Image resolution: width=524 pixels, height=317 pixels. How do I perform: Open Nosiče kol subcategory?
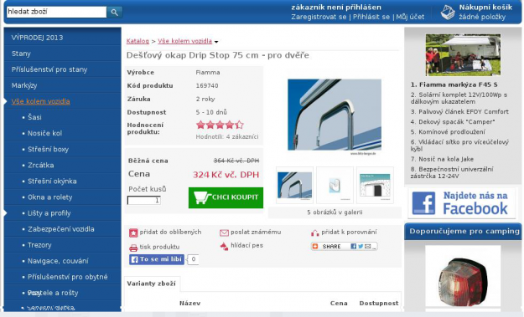pyautogui.click(x=44, y=133)
